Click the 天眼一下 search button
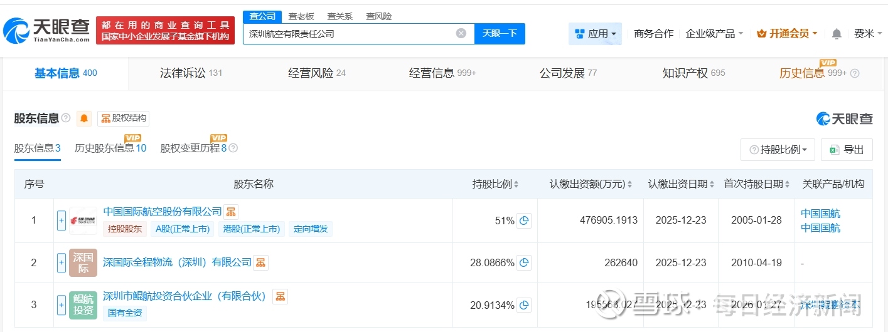 (x=500, y=34)
